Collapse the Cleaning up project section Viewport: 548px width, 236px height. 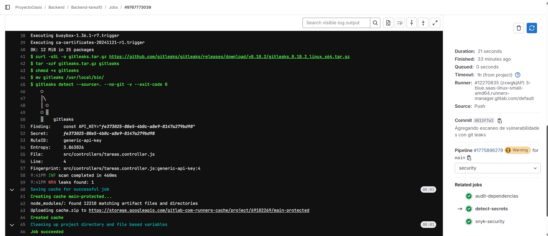click(12, 225)
